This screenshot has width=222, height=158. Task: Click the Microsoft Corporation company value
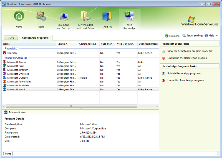(93, 128)
